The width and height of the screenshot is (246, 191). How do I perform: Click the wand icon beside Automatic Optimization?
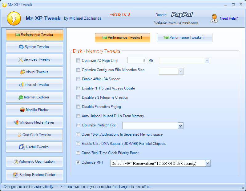16,161
